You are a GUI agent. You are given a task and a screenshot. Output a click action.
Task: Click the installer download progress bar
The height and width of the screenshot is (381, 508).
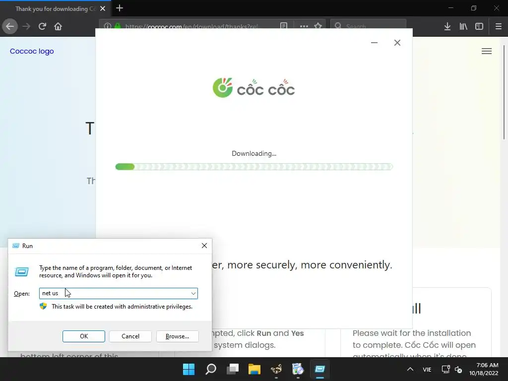254,167
